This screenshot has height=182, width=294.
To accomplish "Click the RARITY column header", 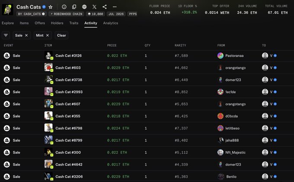I will (180, 45).
